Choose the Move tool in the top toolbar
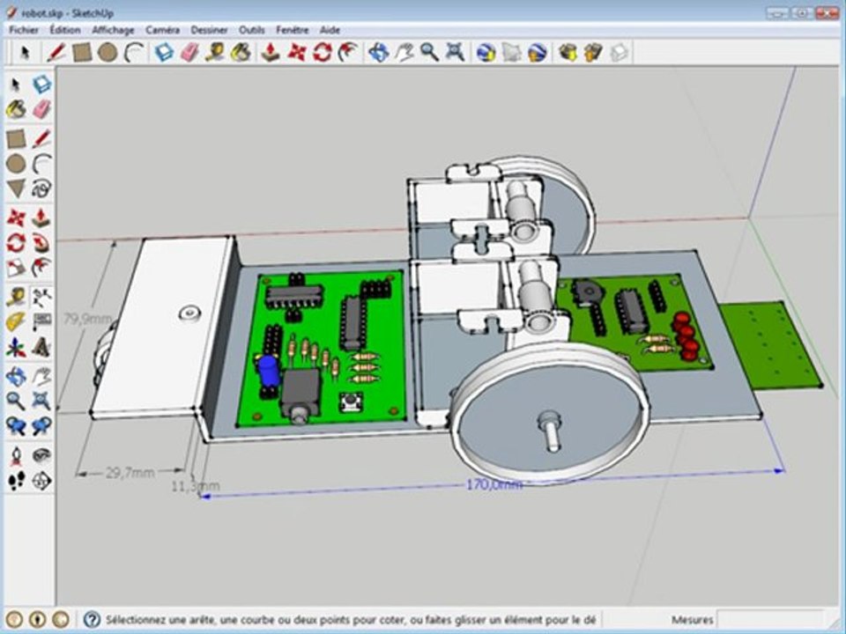846x634 pixels. [297, 53]
